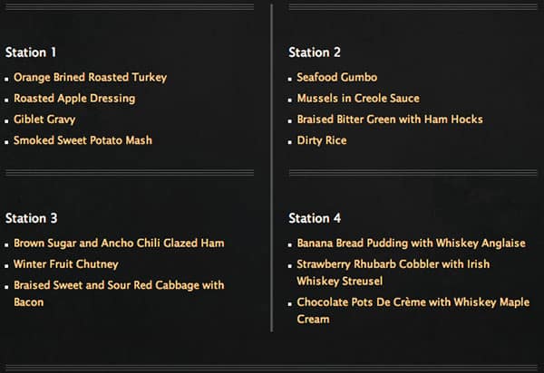Click the Strawberry Rhubarb Cobbler item
Screen dimensions: 544x373
pyautogui.click(x=393, y=264)
